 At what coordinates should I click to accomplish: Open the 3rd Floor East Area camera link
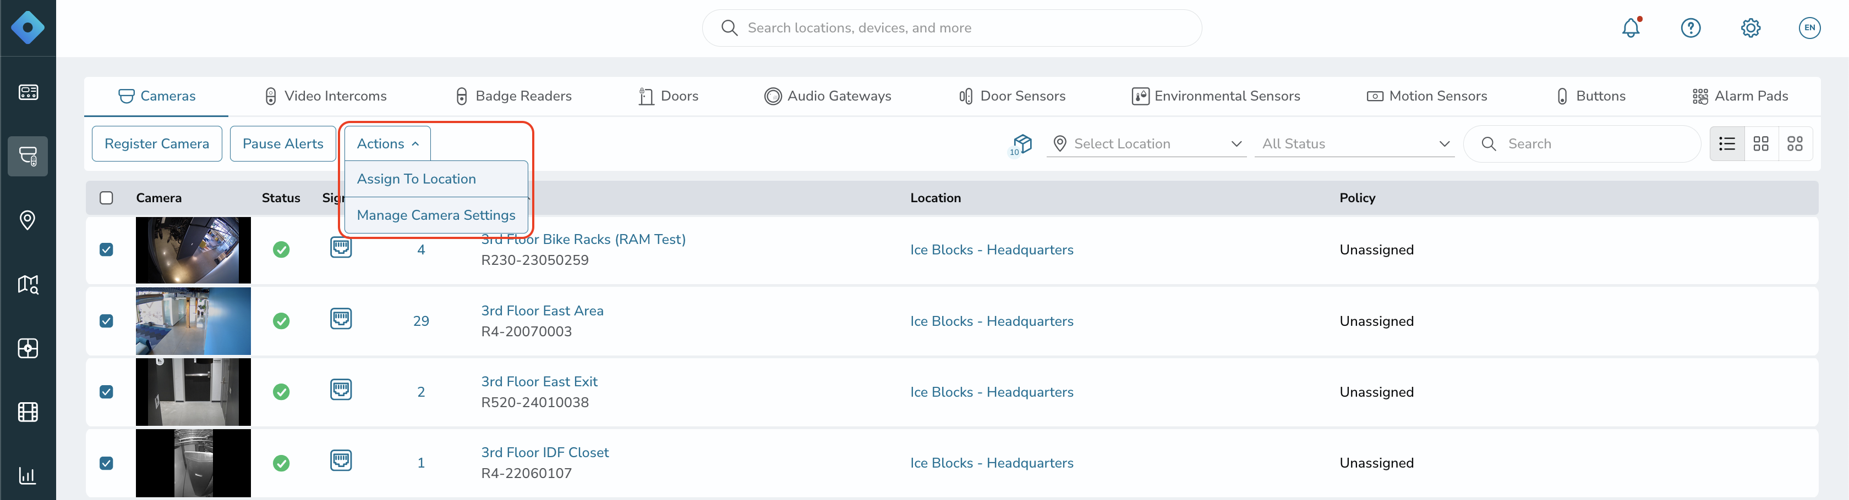[x=542, y=311]
